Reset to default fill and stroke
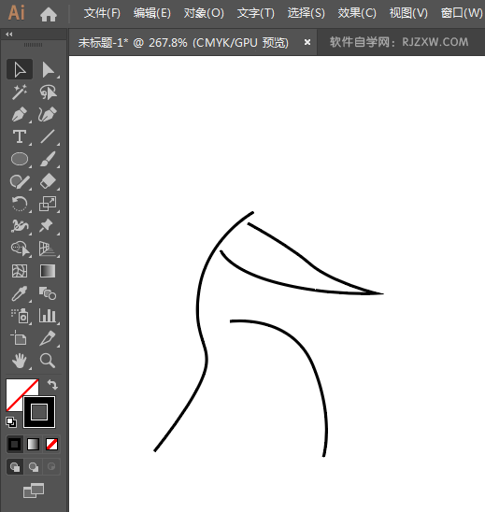The width and height of the screenshot is (485, 512). click(11, 422)
